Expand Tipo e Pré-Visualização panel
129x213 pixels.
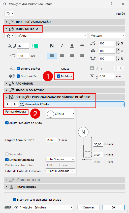(64, 22)
